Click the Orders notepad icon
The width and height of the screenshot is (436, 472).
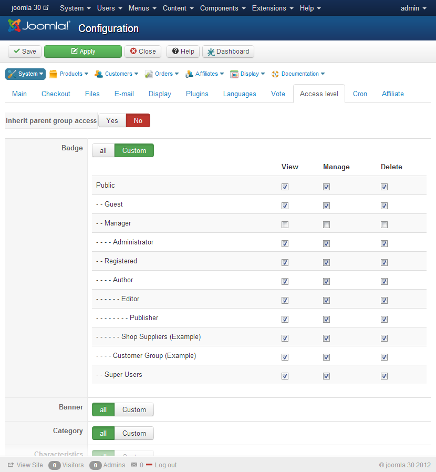coord(149,74)
